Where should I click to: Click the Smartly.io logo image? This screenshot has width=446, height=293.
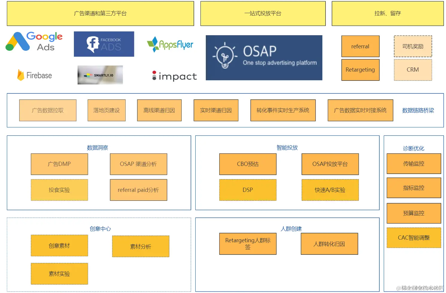100,75
